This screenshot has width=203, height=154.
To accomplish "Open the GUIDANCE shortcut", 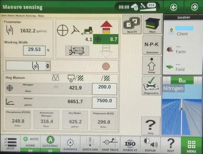I will point(70,144).
